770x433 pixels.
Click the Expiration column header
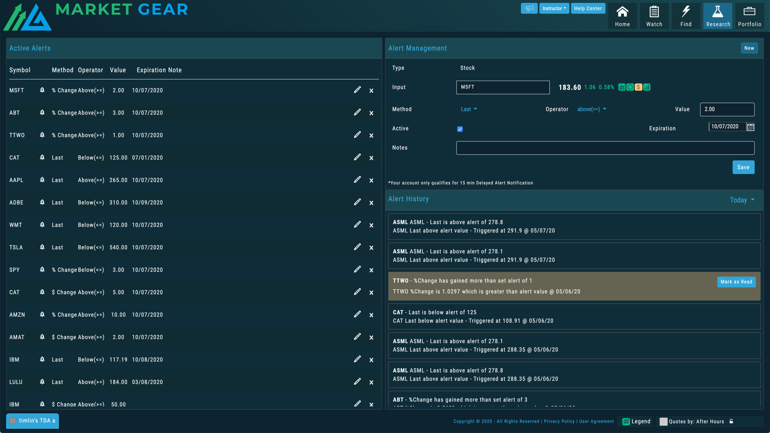[x=151, y=70]
